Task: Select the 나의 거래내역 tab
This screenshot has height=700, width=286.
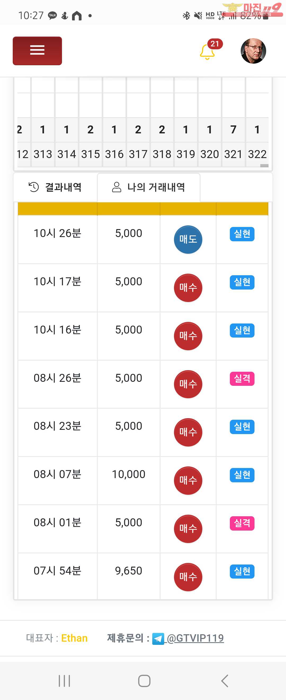Action: point(148,187)
